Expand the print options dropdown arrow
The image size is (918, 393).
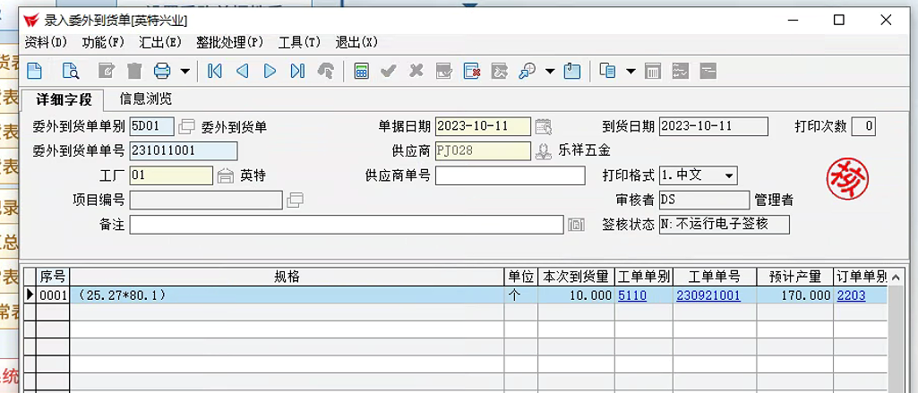[185, 71]
